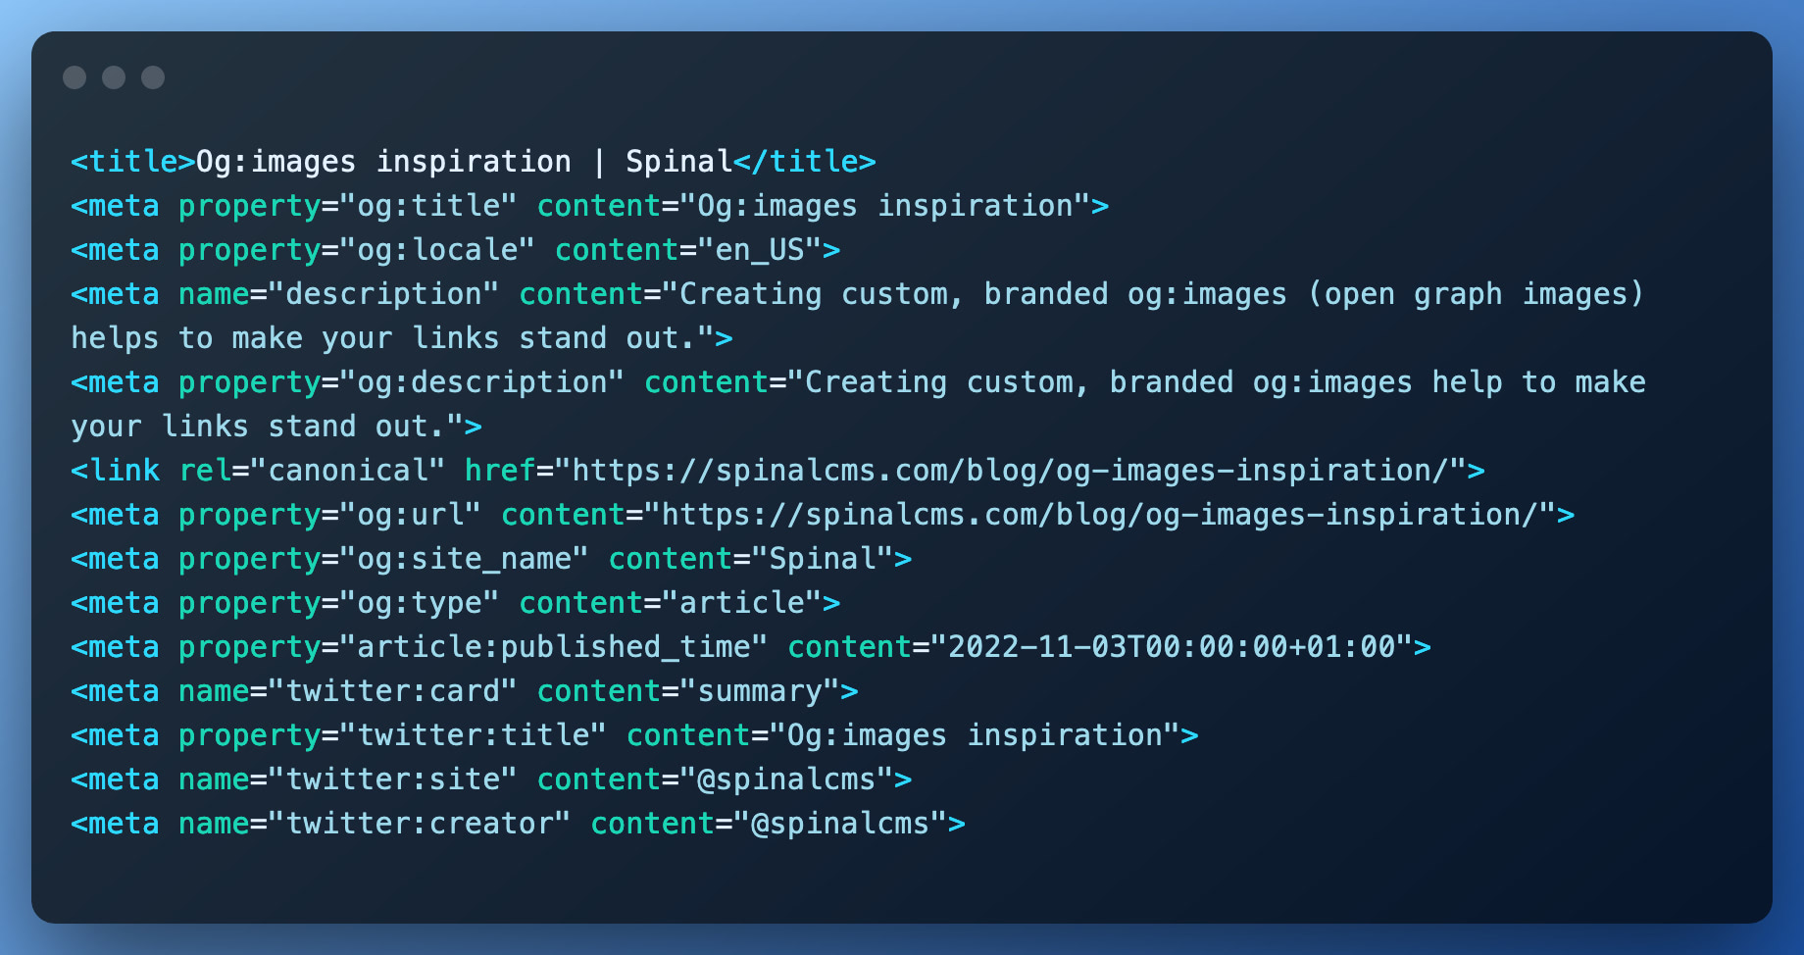This screenshot has width=1804, height=955.
Task: Click the "article" content value
Action: pos(742,602)
